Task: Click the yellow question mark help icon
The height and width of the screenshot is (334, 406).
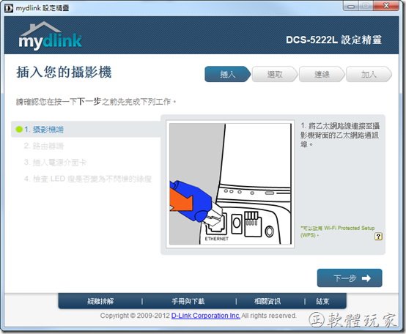Action: [x=378, y=236]
